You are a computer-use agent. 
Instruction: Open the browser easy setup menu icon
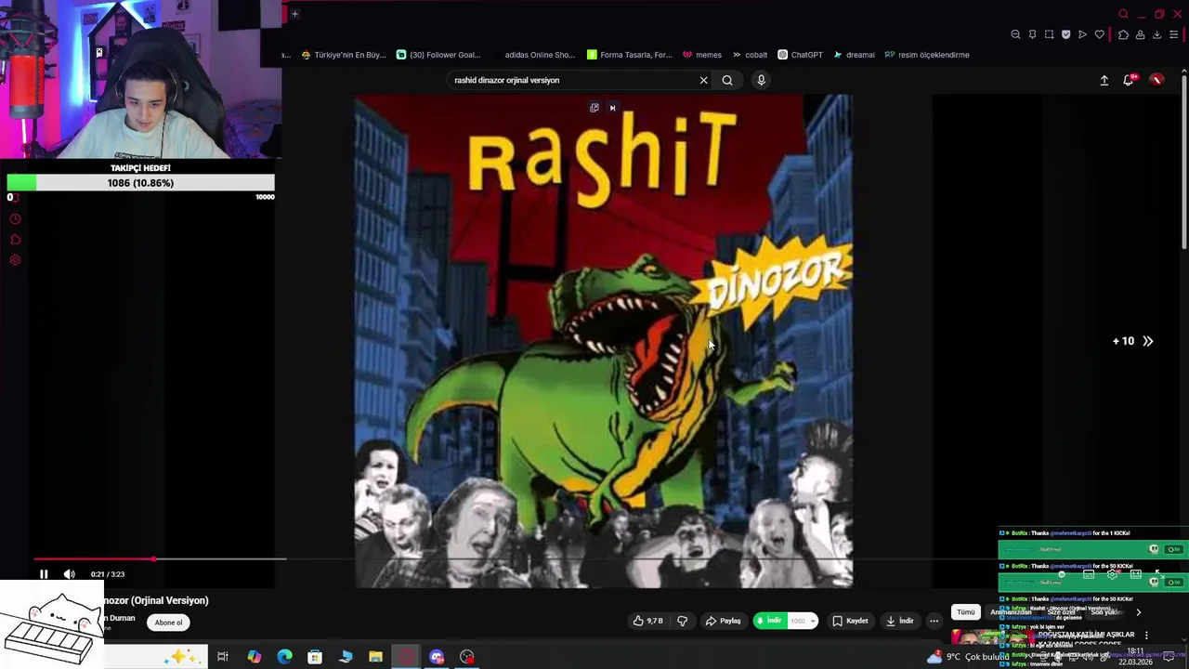pos(1174,34)
